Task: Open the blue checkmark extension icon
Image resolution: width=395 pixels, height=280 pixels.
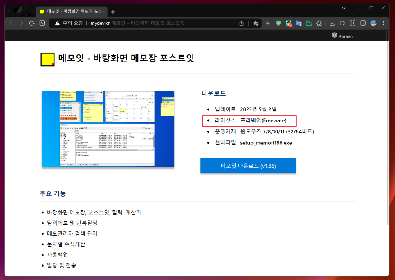Action: tap(268, 23)
